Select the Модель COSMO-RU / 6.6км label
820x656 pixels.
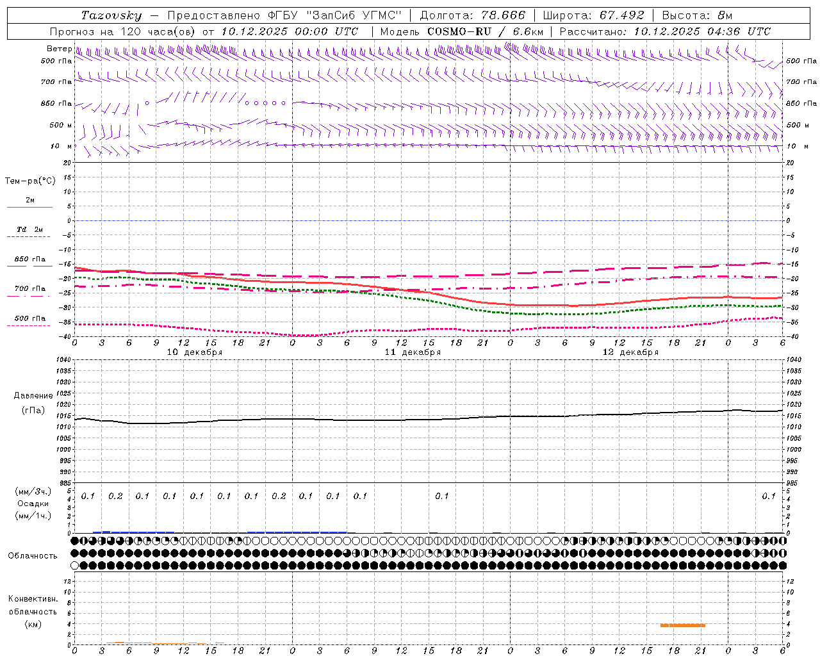(462, 31)
